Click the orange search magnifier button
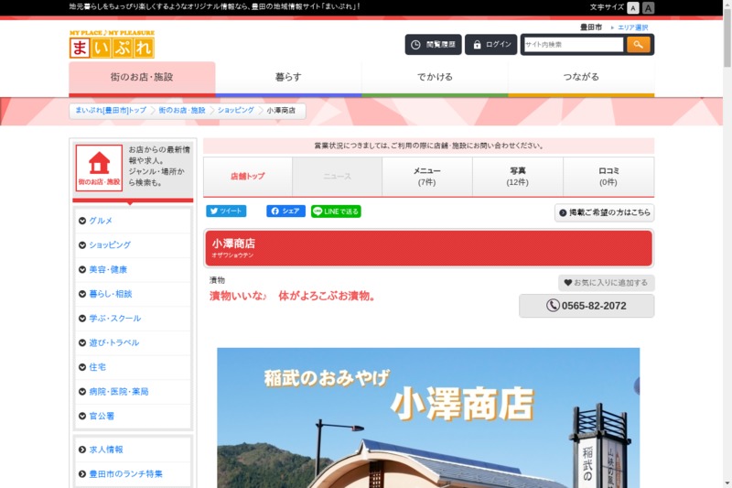 (638, 44)
